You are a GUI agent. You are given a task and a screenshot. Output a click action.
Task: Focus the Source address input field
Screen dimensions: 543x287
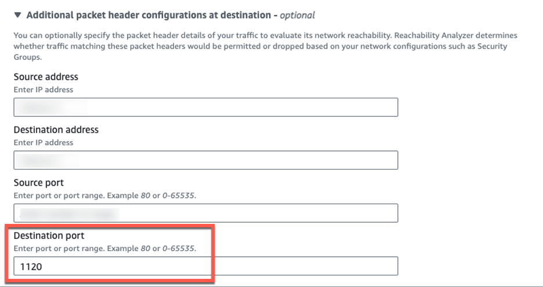[x=205, y=107]
